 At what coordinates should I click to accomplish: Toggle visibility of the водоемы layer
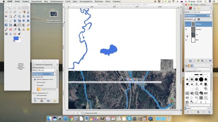(x=186, y=29)
